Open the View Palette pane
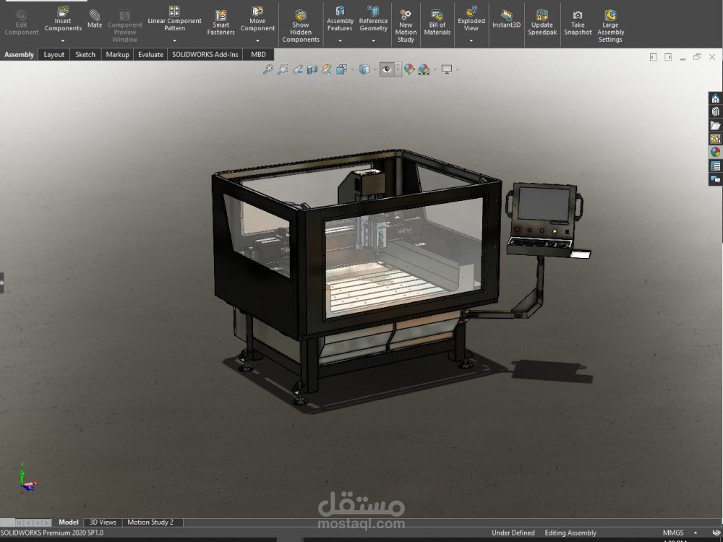Viewport: 723px width, 542px height. (x=715, y=139)
